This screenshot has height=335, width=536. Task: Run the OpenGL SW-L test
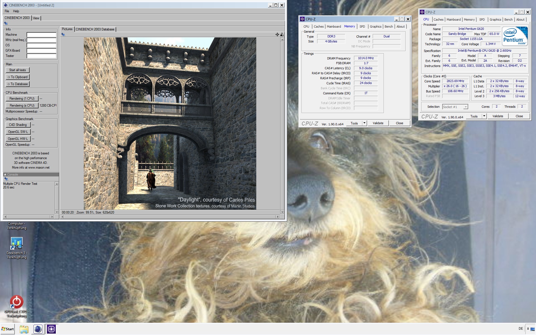[x=18, y=132]
